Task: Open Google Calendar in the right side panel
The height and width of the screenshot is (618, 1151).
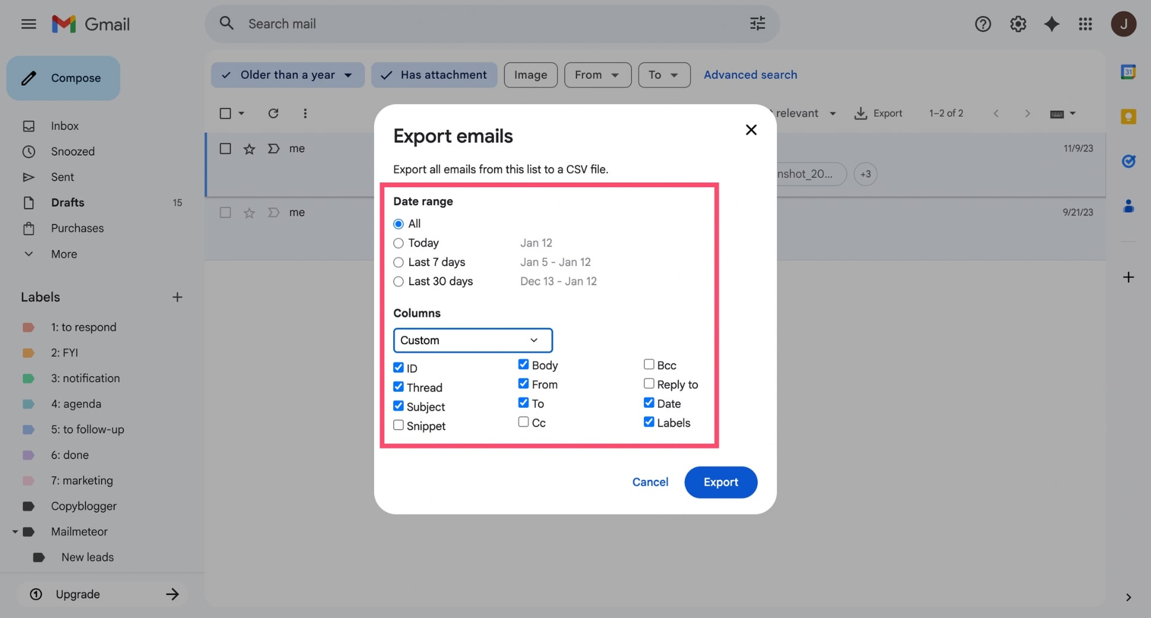Action: (x=1128, y=71)
